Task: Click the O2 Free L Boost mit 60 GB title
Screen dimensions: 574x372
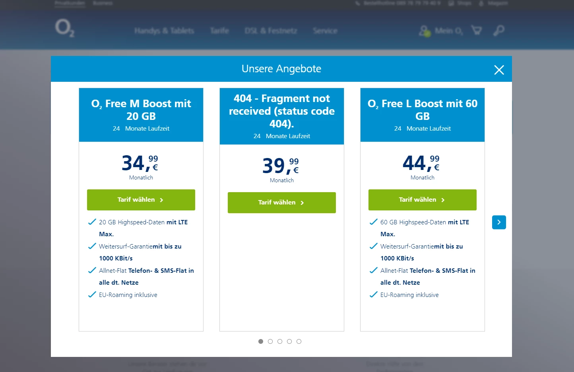Action: [x=423, y=110]
